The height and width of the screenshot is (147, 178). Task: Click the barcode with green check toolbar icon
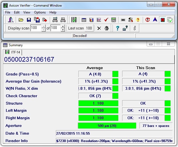coord(74,20)
